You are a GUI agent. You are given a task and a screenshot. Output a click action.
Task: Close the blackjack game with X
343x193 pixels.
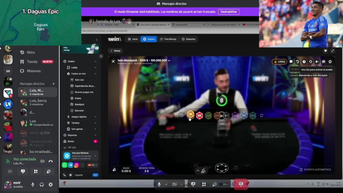pyautogui.click(x=113, y=61)
